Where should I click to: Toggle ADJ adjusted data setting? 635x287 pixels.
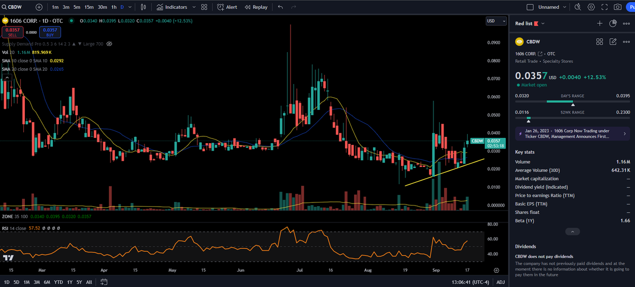tap(501, 282)
